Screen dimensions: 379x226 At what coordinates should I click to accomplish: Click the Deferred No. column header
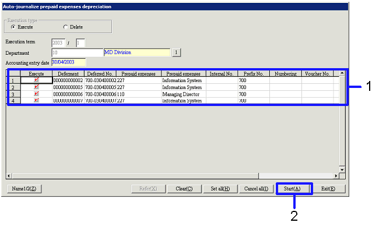(100, 73)
